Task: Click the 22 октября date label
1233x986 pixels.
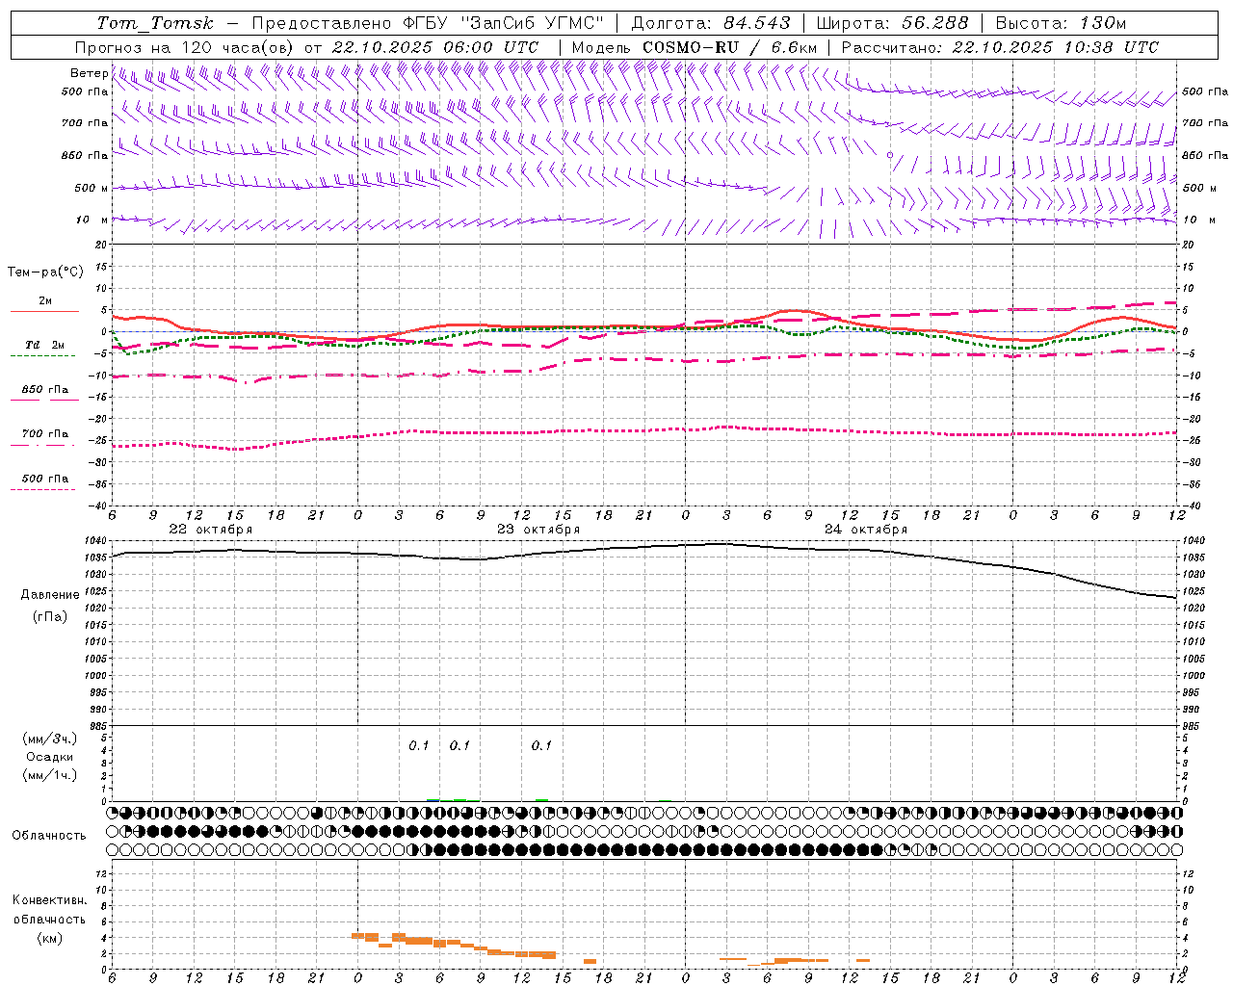Action: [x=210, y=530]
